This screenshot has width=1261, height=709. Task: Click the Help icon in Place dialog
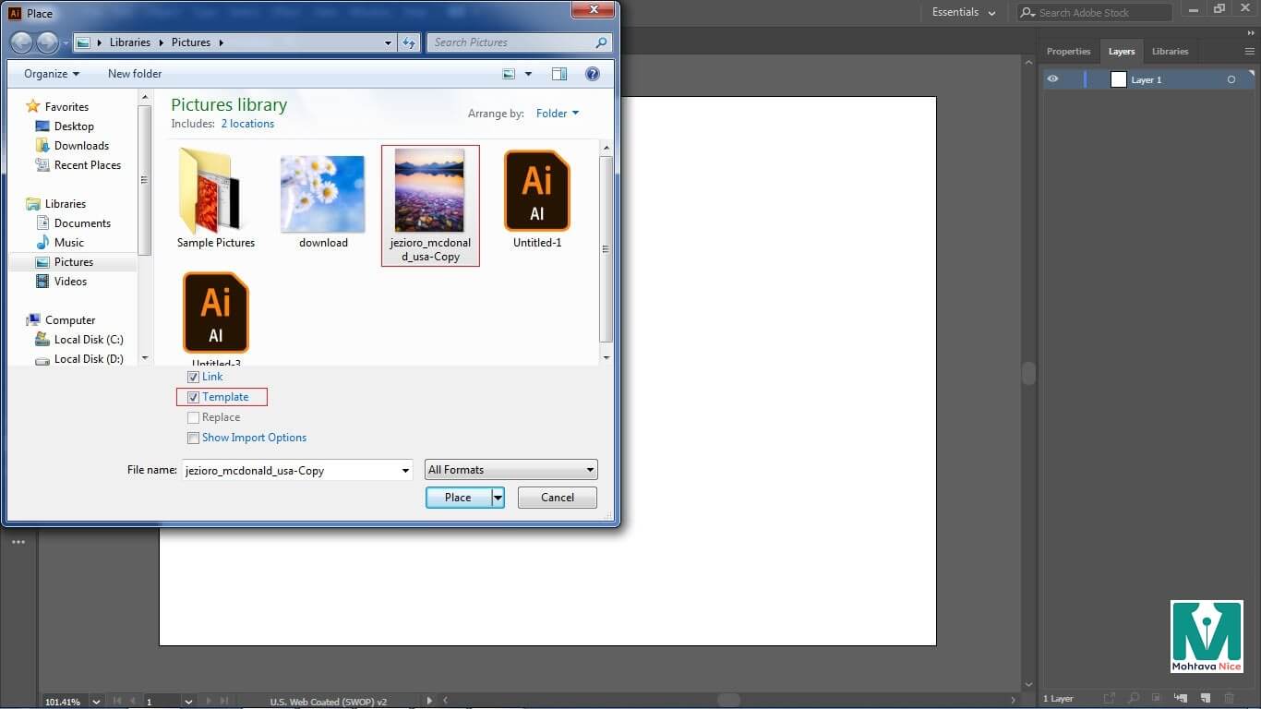click(x=593, y=74)
